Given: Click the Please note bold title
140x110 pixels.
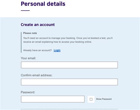Looking at the screenshot, I should pos(30,33).
